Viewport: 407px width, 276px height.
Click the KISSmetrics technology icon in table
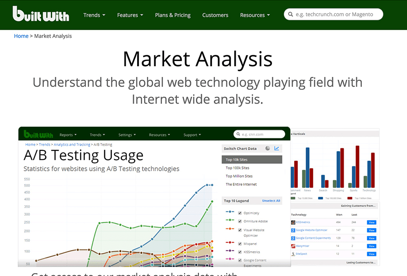(293, 222)
